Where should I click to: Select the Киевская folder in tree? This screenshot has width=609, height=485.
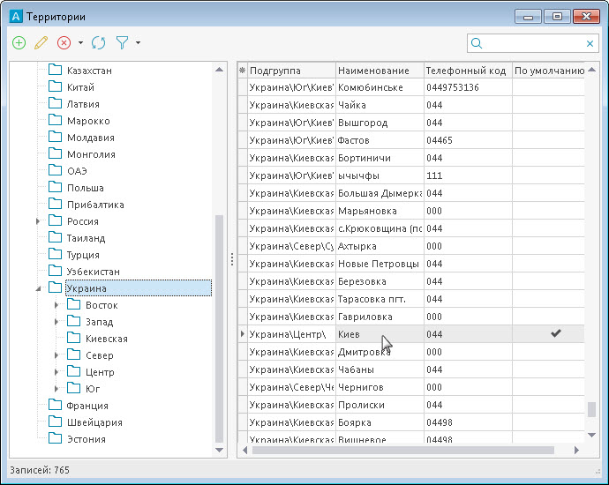point(106,339)
